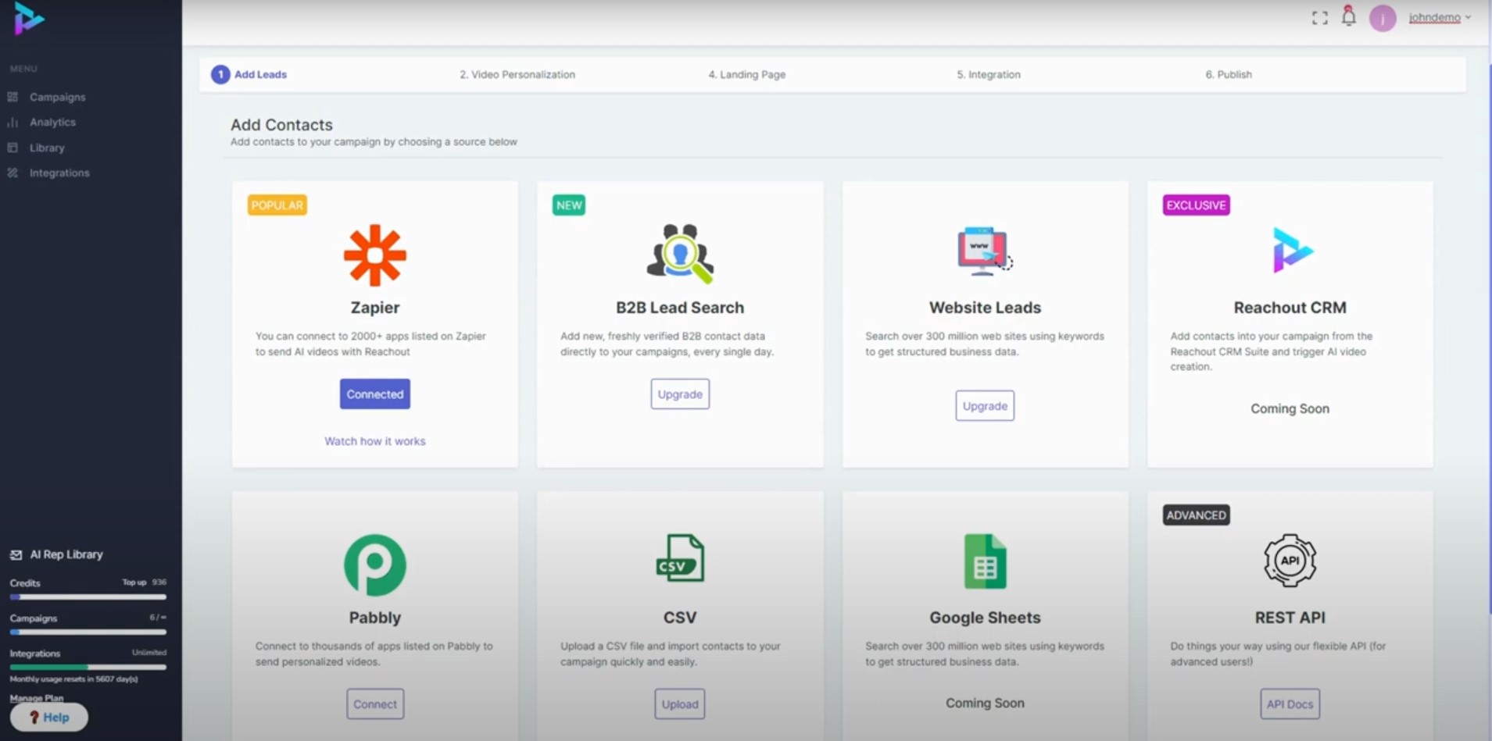Click the Integrations usage bar
The image size is (1492, 741).
(88, 667)
